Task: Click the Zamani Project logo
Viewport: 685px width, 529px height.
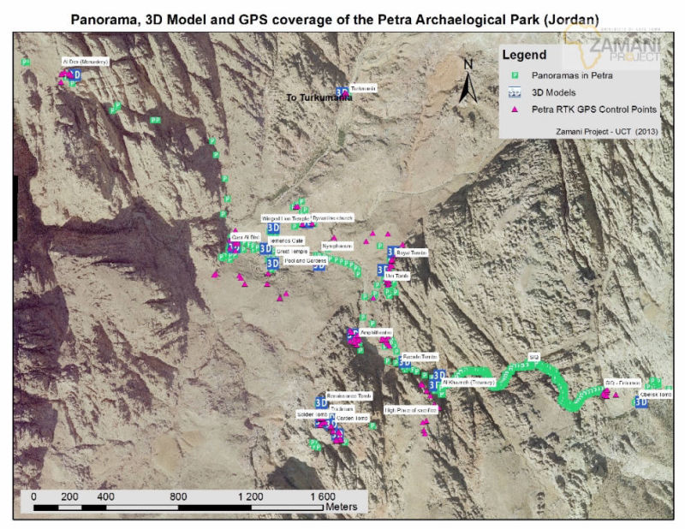Action: pos(611,45)
